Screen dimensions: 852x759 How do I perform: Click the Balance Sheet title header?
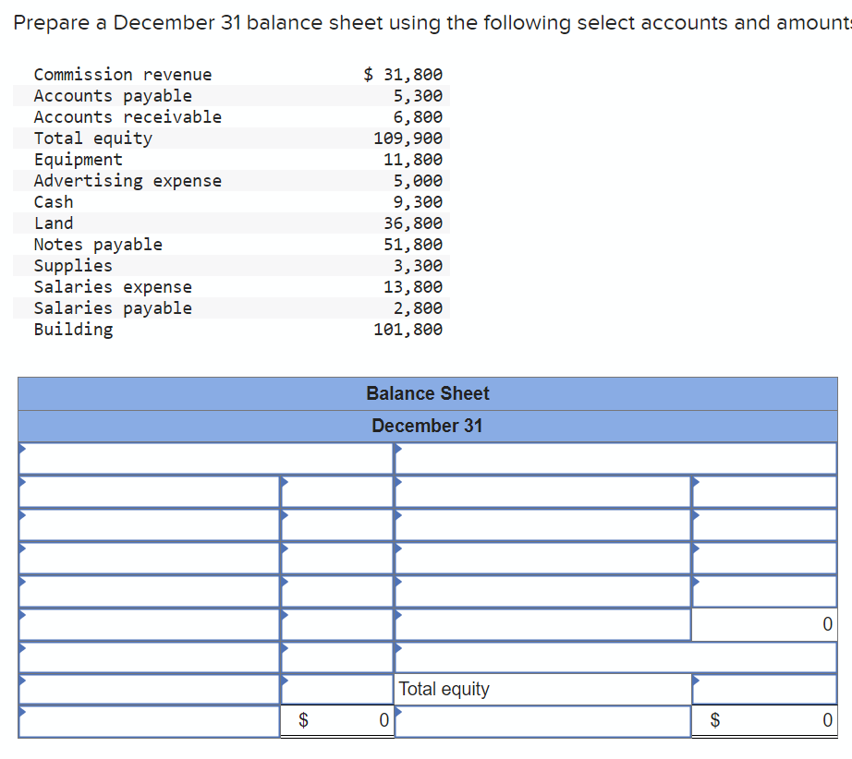[427, 392]
